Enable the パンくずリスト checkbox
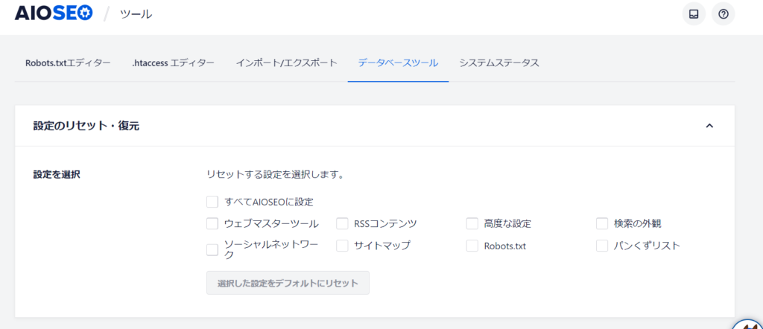763x329 pixels. tap(602, 246)
